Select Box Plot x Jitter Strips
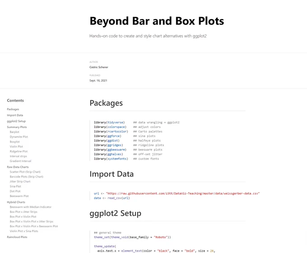Image resolution: width=307 pixels, height=253 pixels. (23, 212)
